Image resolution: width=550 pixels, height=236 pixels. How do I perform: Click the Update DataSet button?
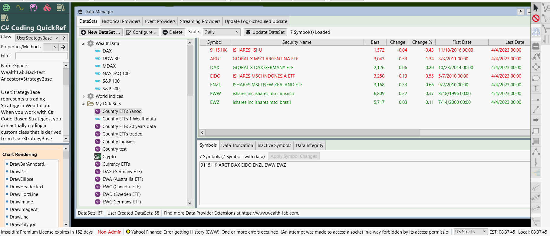point(265,32)
